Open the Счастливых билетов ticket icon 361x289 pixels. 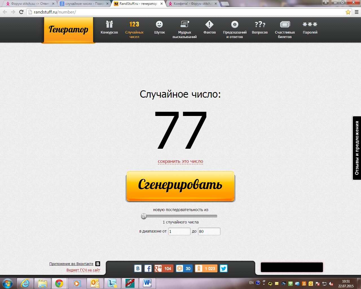tap(285, 25)
